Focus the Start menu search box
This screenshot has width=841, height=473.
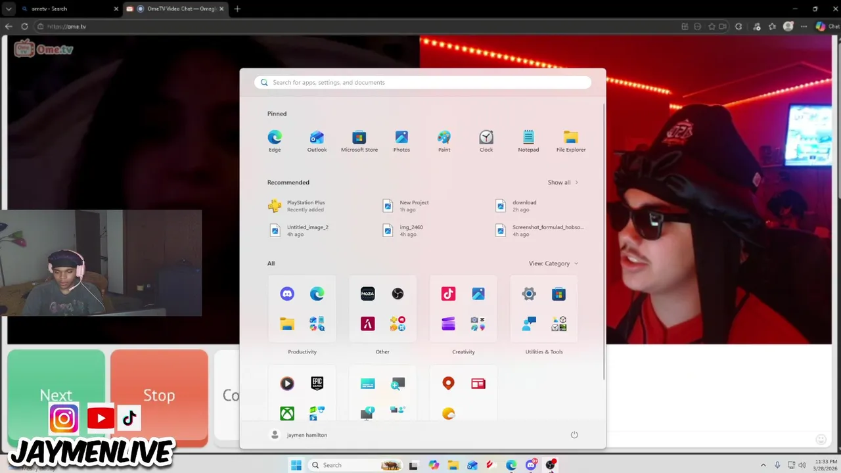click(x=422, y=82)
